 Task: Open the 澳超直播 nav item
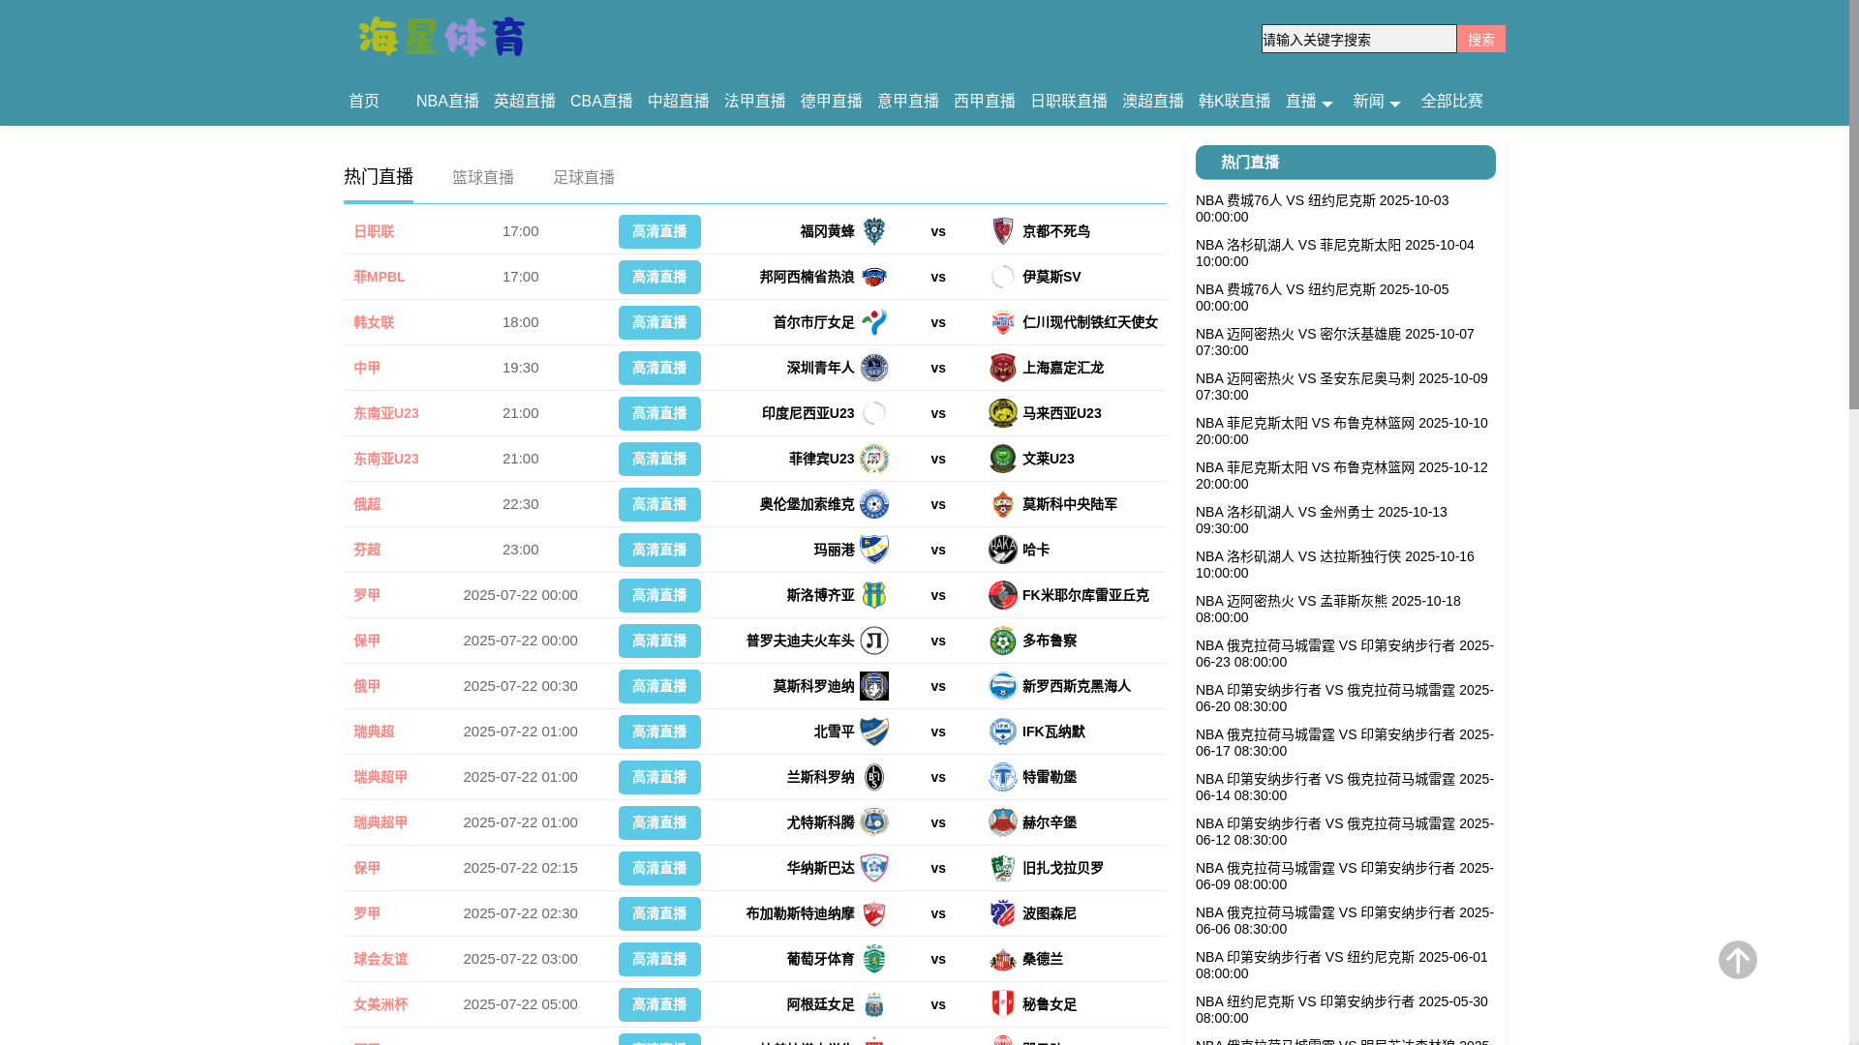pyautogui.click(x=1153, y=102)
